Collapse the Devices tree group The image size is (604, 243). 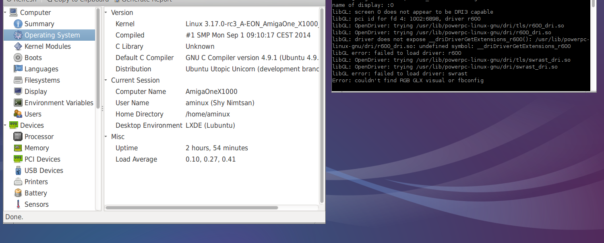click(6, 125)
